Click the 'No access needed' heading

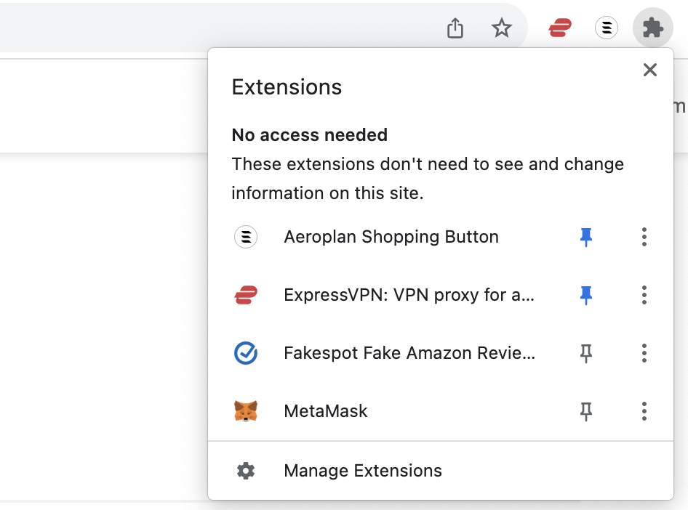click(309, 135)
